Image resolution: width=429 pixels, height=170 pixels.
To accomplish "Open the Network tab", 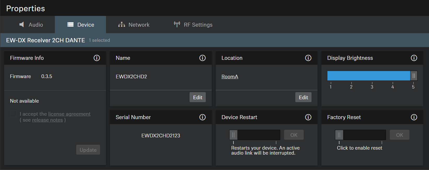I will [134, 25].
